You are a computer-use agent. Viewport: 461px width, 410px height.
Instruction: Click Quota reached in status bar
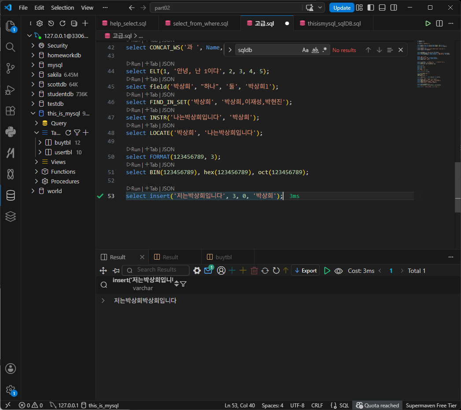377,405
